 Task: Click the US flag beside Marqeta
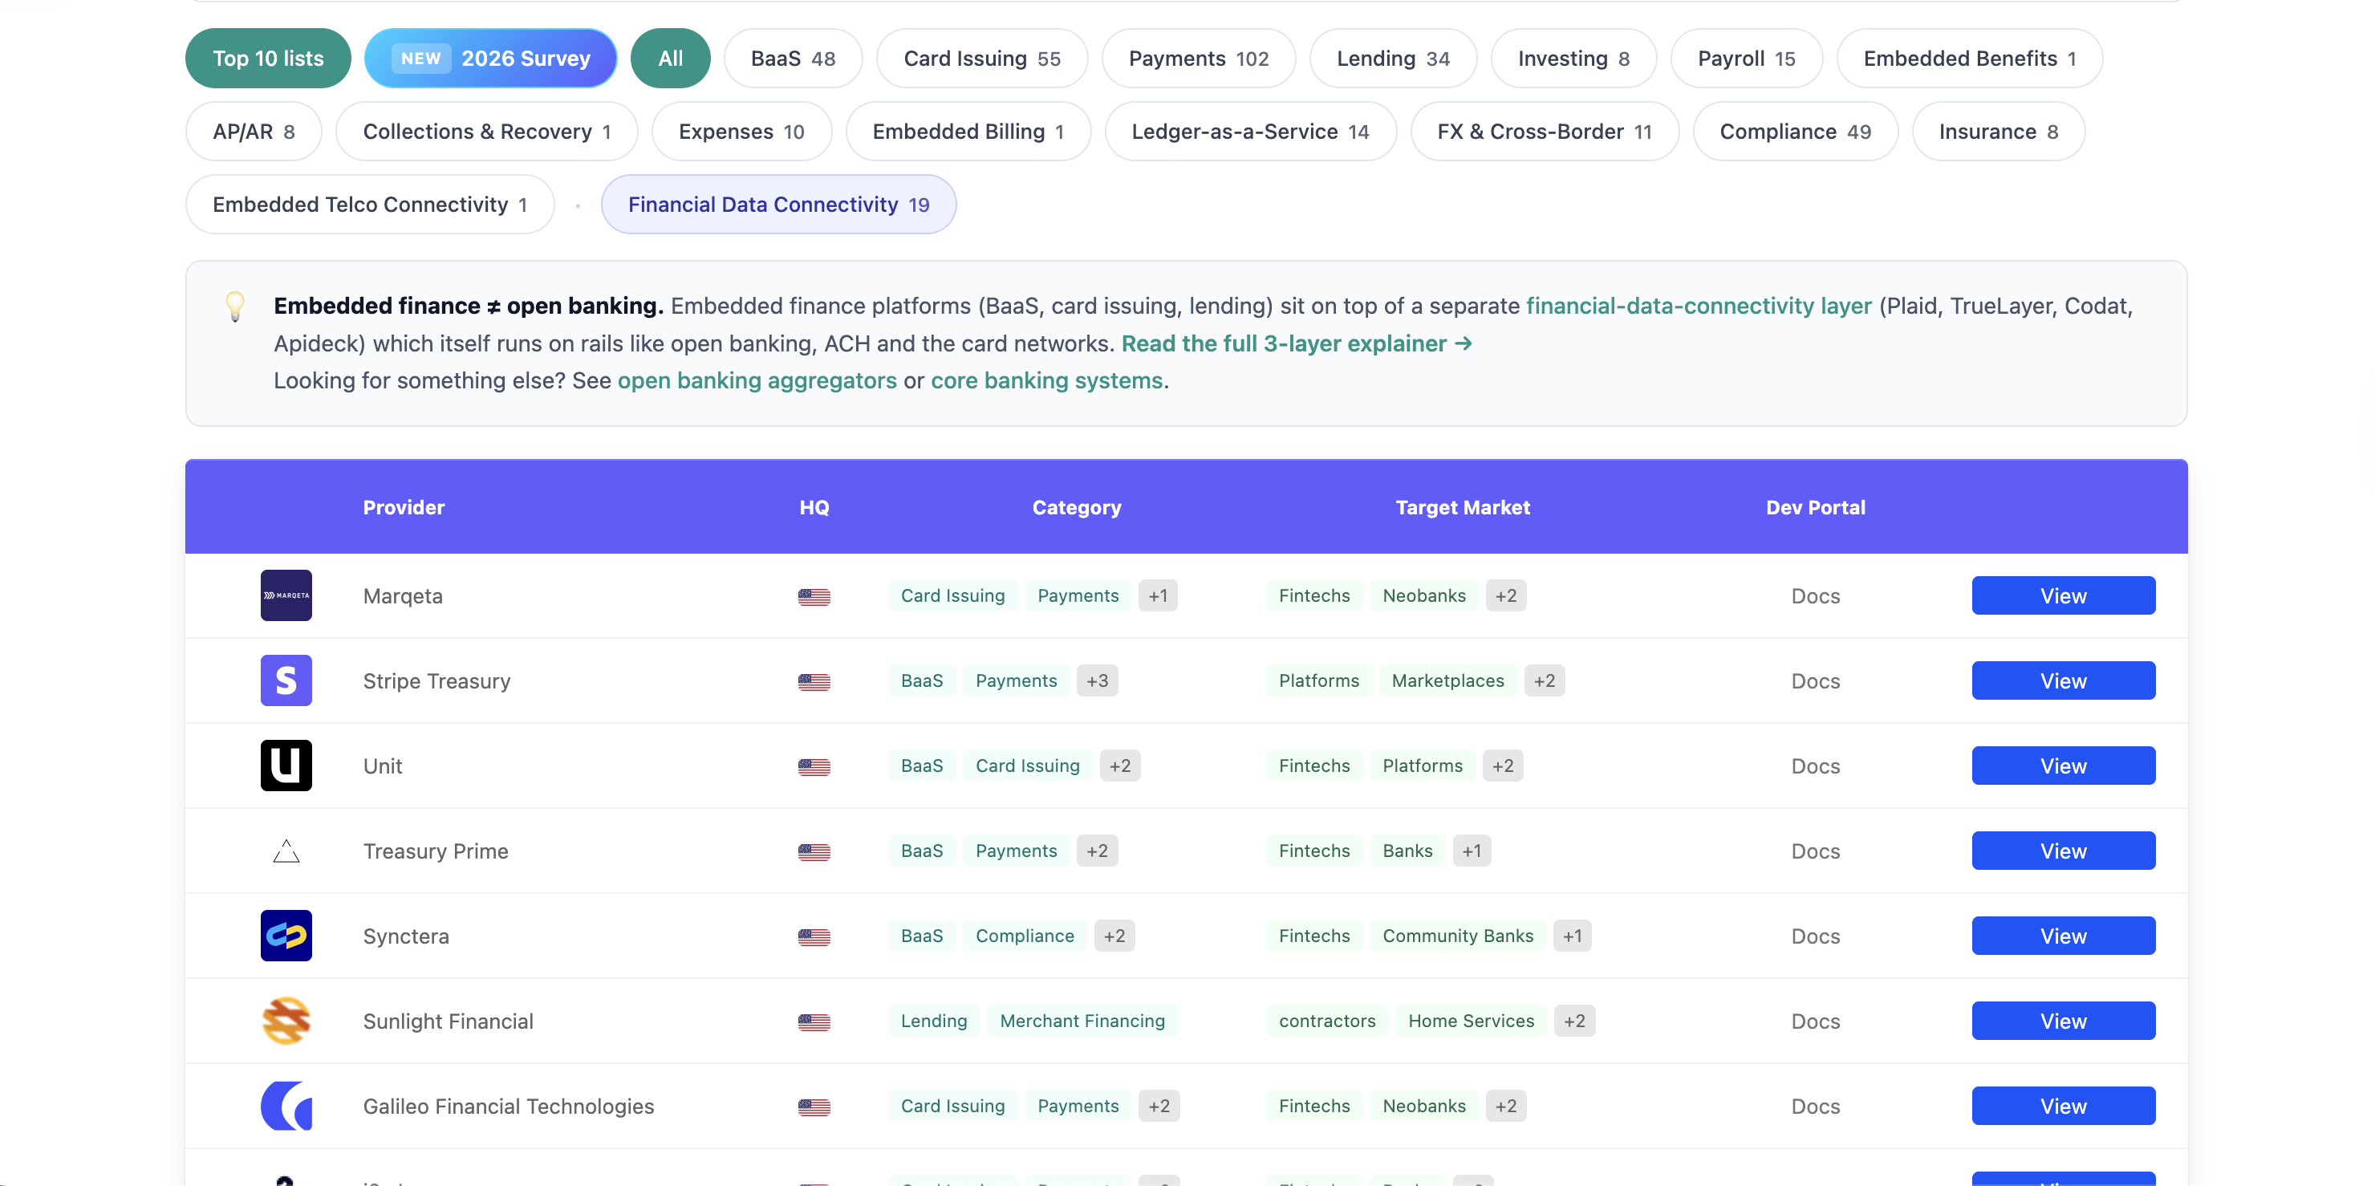(x=815, y=597)
